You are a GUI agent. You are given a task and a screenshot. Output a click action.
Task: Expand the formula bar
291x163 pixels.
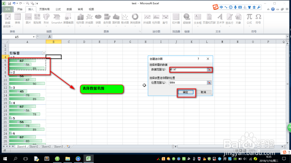point(287,37)
